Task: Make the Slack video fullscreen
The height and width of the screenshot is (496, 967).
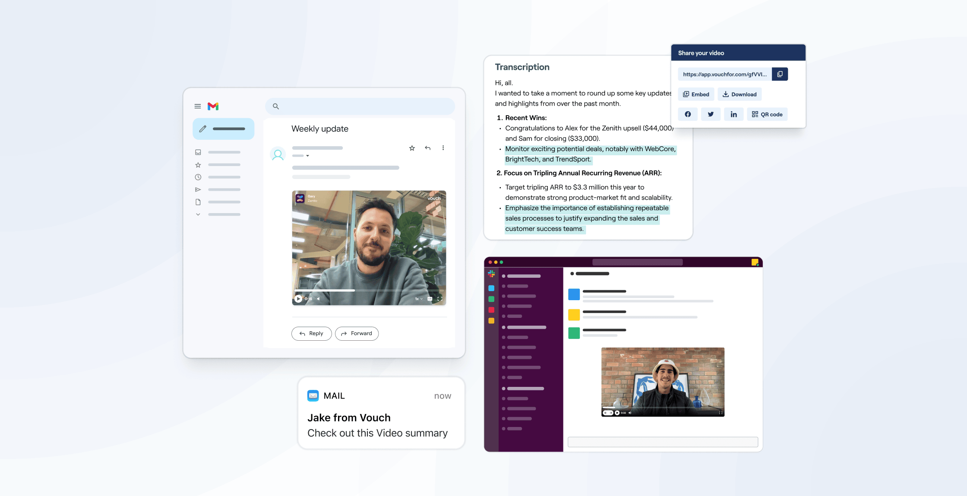Action: 721,413
